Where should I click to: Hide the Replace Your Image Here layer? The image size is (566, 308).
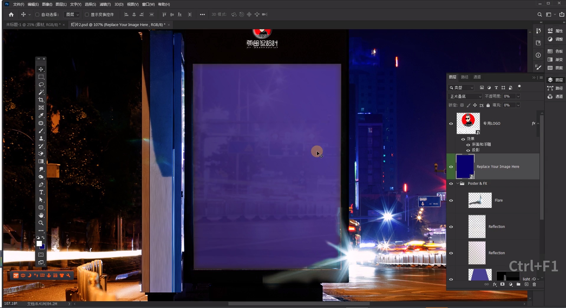[x=451, y=167]
